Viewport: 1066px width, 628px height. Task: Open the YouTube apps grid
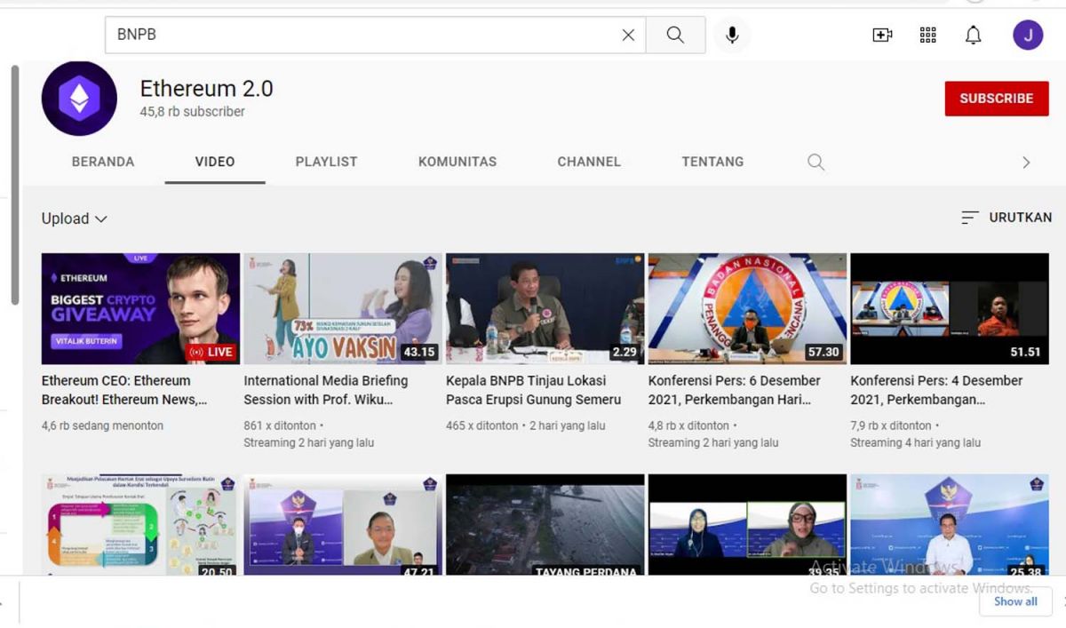(927, 35)
